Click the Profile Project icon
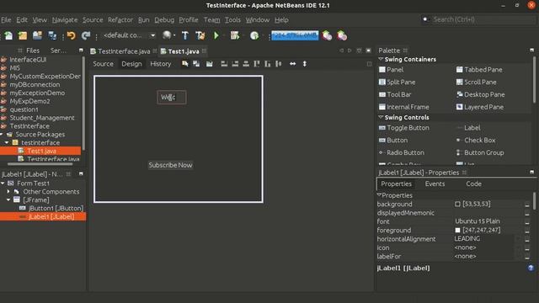This screenshot has height=303, width=539. pyautogui.click(x=254, y=35)
